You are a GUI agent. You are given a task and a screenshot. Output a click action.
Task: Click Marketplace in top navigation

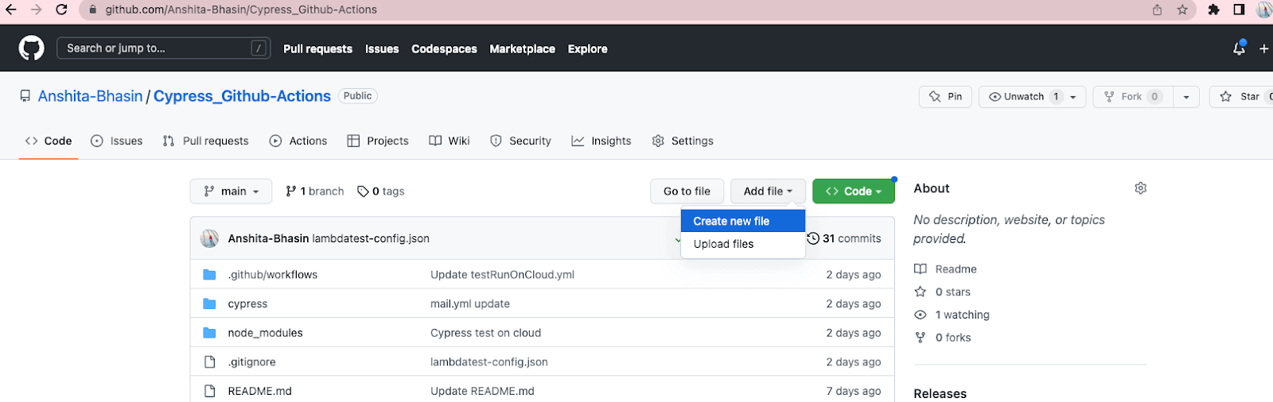(522, 48)
